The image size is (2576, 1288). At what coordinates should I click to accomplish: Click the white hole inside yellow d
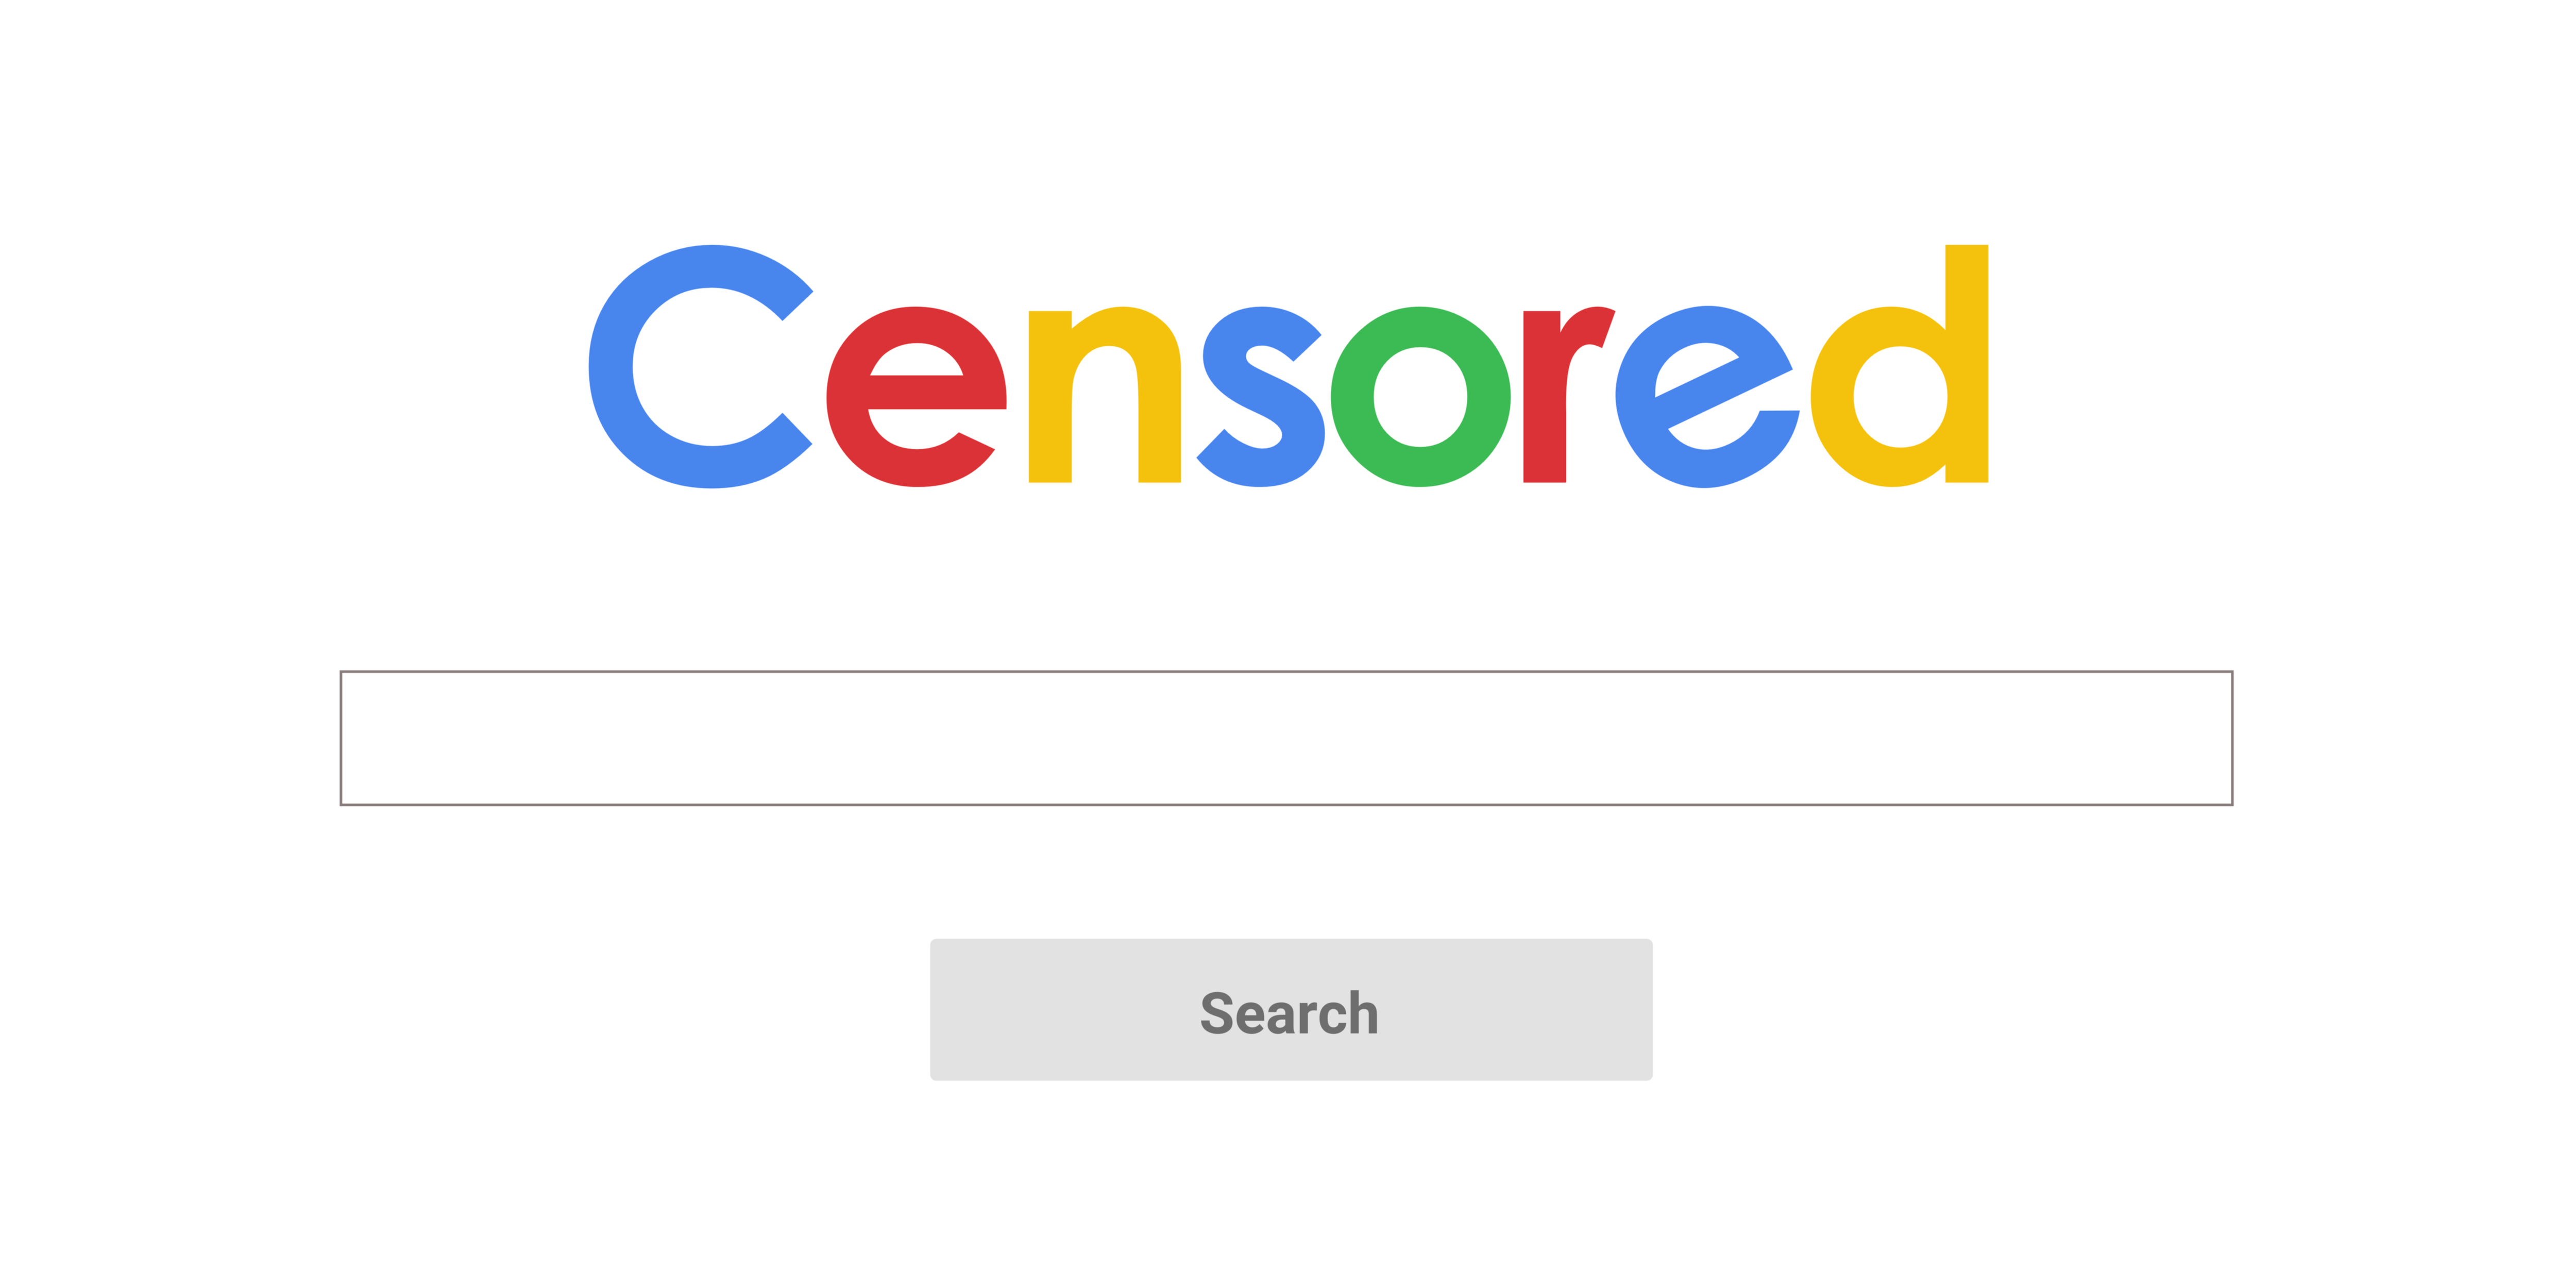tap(1900, 397)
